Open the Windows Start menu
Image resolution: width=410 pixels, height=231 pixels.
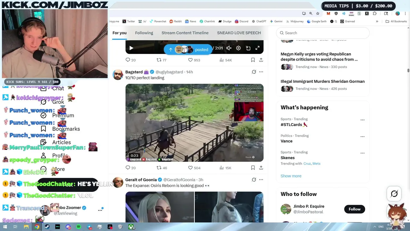[x=5, y=227]
